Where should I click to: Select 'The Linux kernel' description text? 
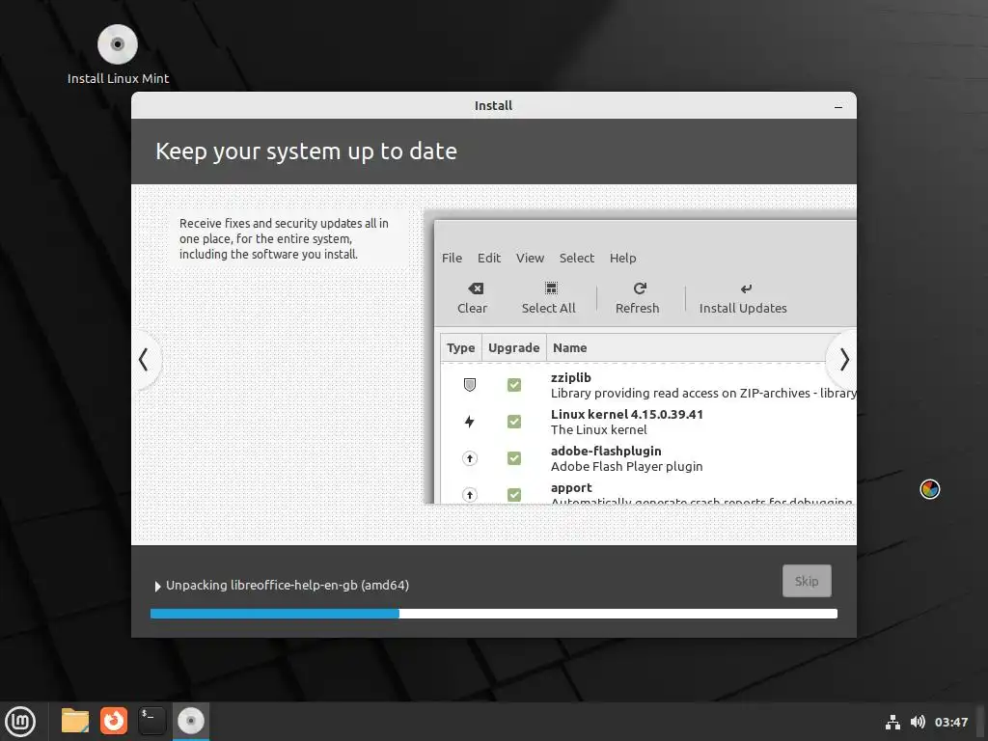pos(598,429)
